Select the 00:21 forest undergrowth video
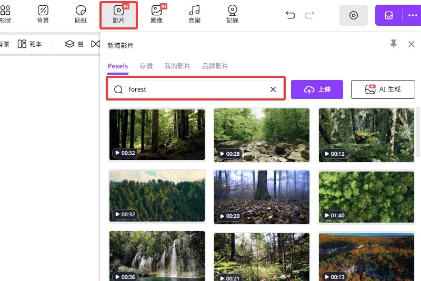 click(262, 257)
